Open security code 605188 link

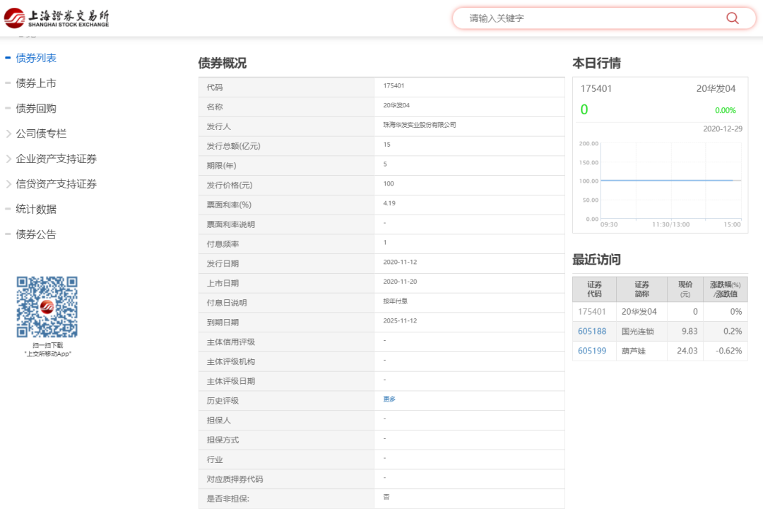[592, 331]
